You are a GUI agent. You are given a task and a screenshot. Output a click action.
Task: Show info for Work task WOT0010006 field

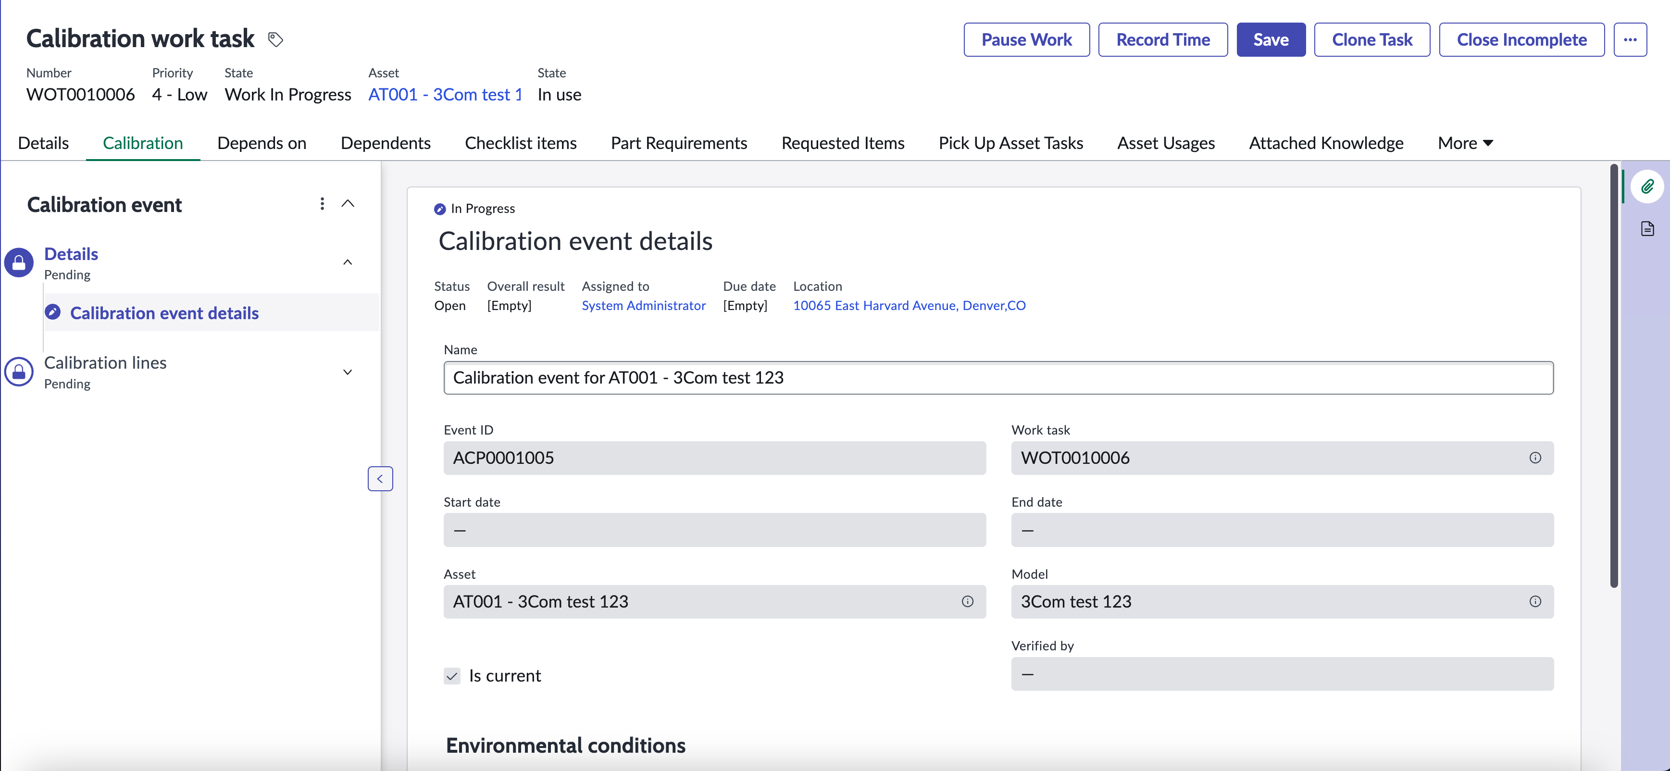(1534, 458)
